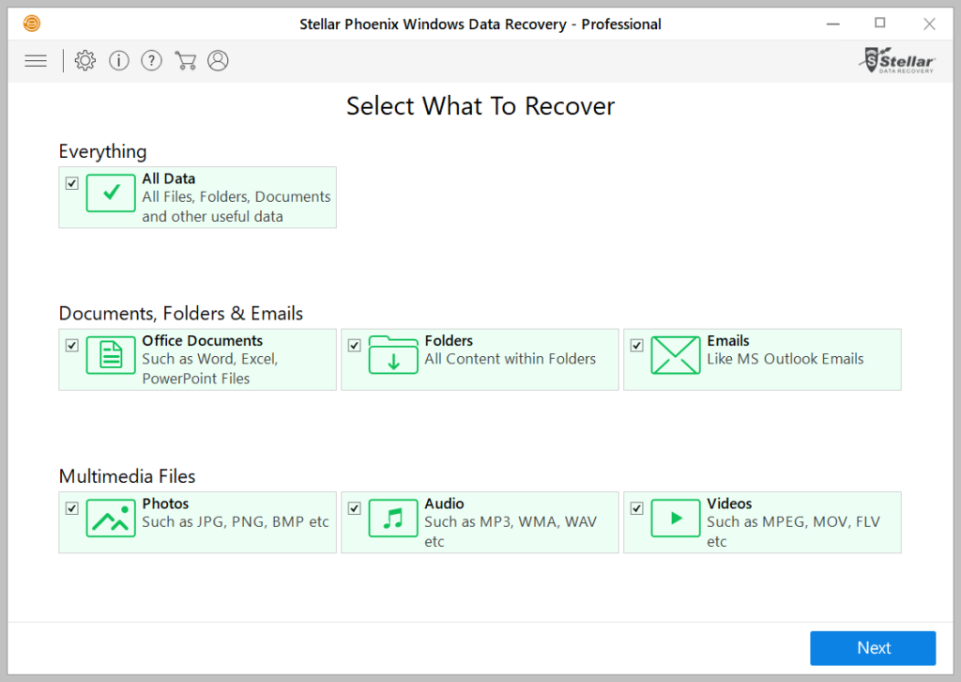Click the All Data green checkmark icon
961x682 pixels.
(111, 193)
